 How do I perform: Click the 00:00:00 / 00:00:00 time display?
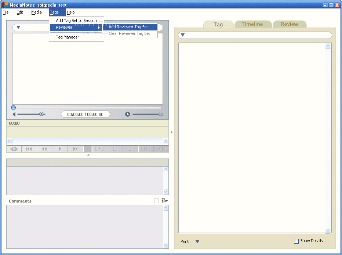click(85, 114)
